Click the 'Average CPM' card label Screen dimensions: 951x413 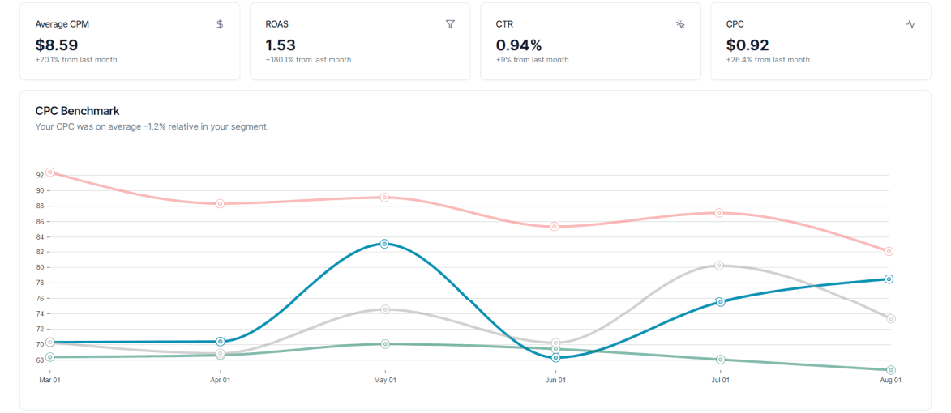[62, 25]
